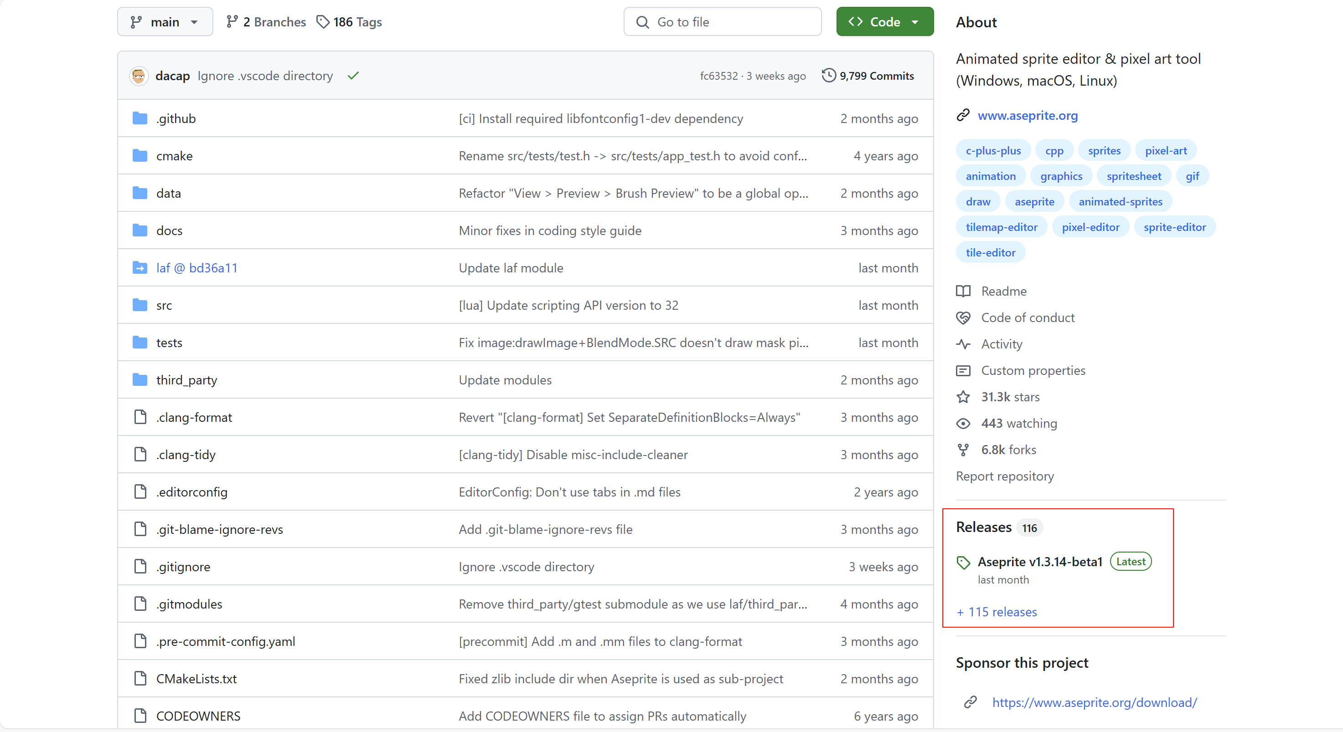The width and height of the screenshot is (1343, 732).
Task: Open the www.aseprite.org website link
Action: click(1027, 116)
